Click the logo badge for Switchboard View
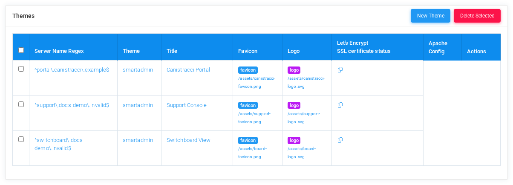The height and width of the screenshot is (185, 513). [x=294, y=140]
